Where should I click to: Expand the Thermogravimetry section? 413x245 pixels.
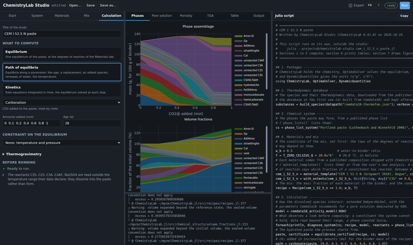click(22, 154)
